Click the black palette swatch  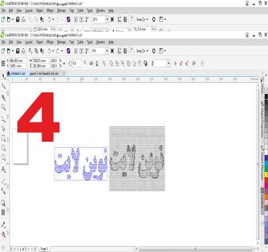[266, 96]
